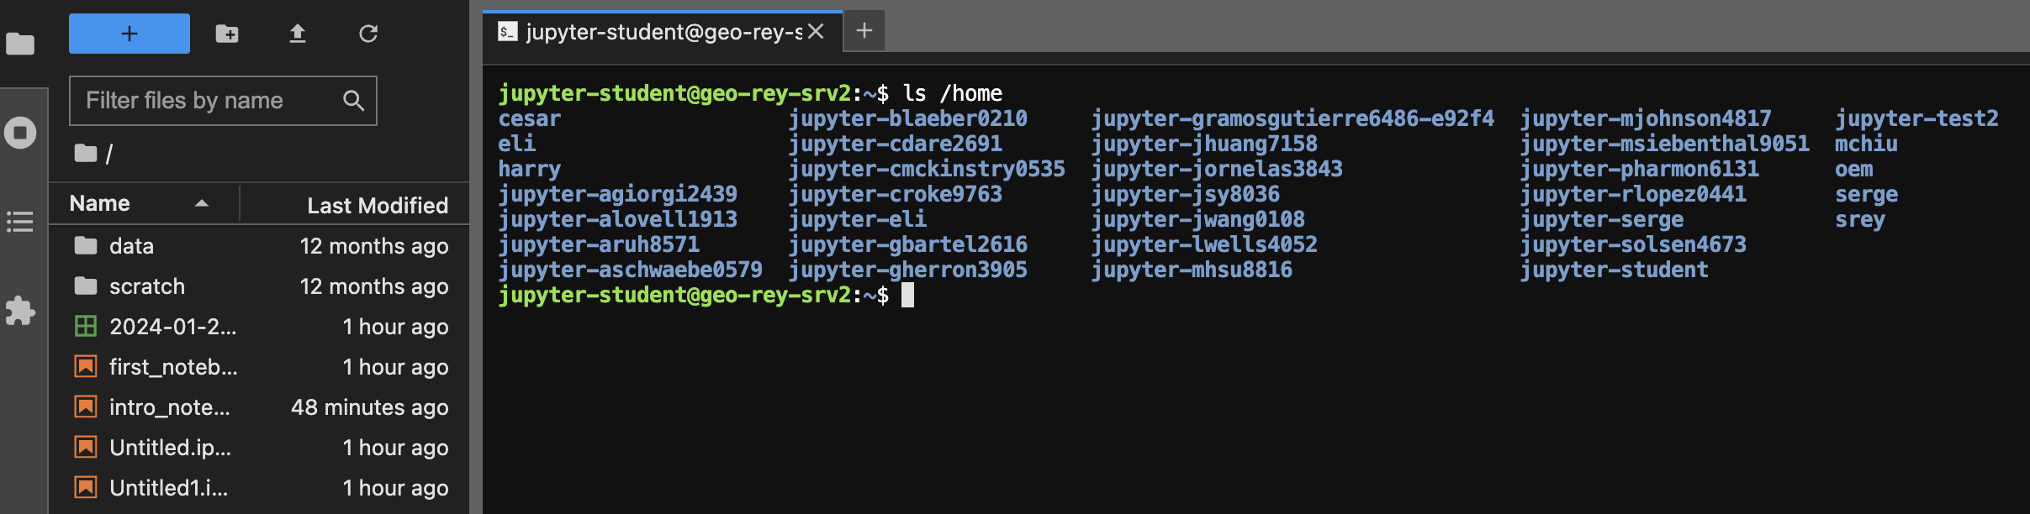Close the jupyter-student terminal tab
This screenshot has height=514, width=2030.
[816, 32]
